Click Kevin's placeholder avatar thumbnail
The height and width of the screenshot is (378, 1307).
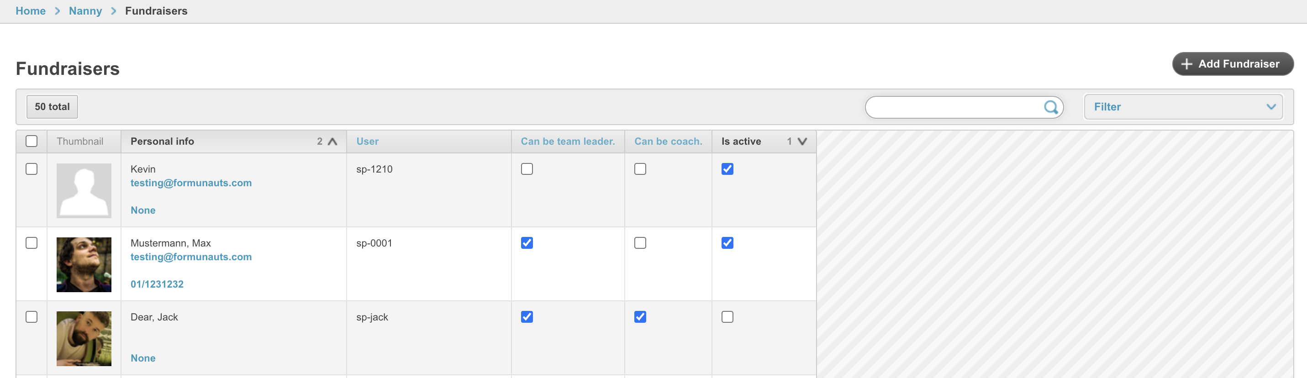[x=84, y=191]
